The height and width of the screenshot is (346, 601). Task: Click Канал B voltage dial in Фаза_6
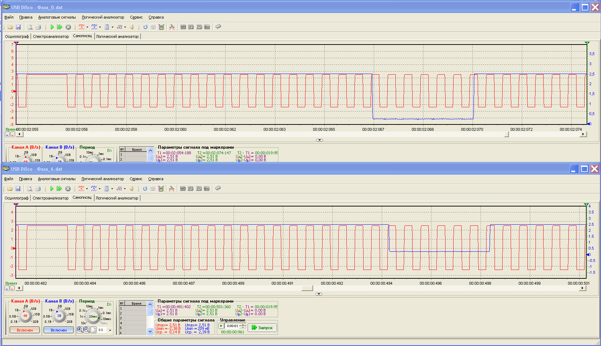click(59, 316)
